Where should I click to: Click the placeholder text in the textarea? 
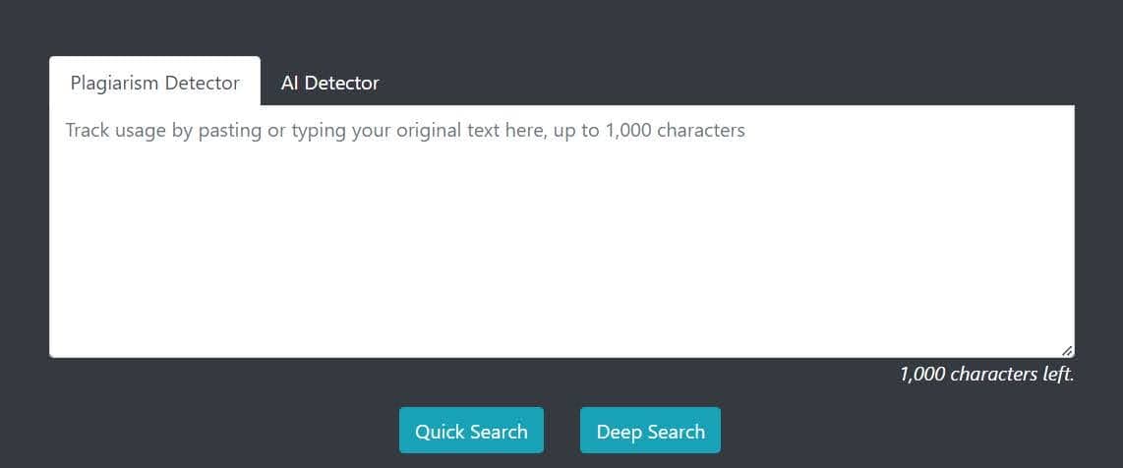tap(405, 131)
